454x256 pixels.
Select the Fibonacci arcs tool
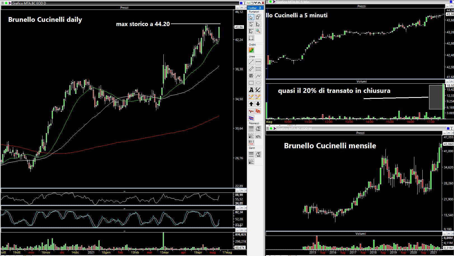pos(258,135)
